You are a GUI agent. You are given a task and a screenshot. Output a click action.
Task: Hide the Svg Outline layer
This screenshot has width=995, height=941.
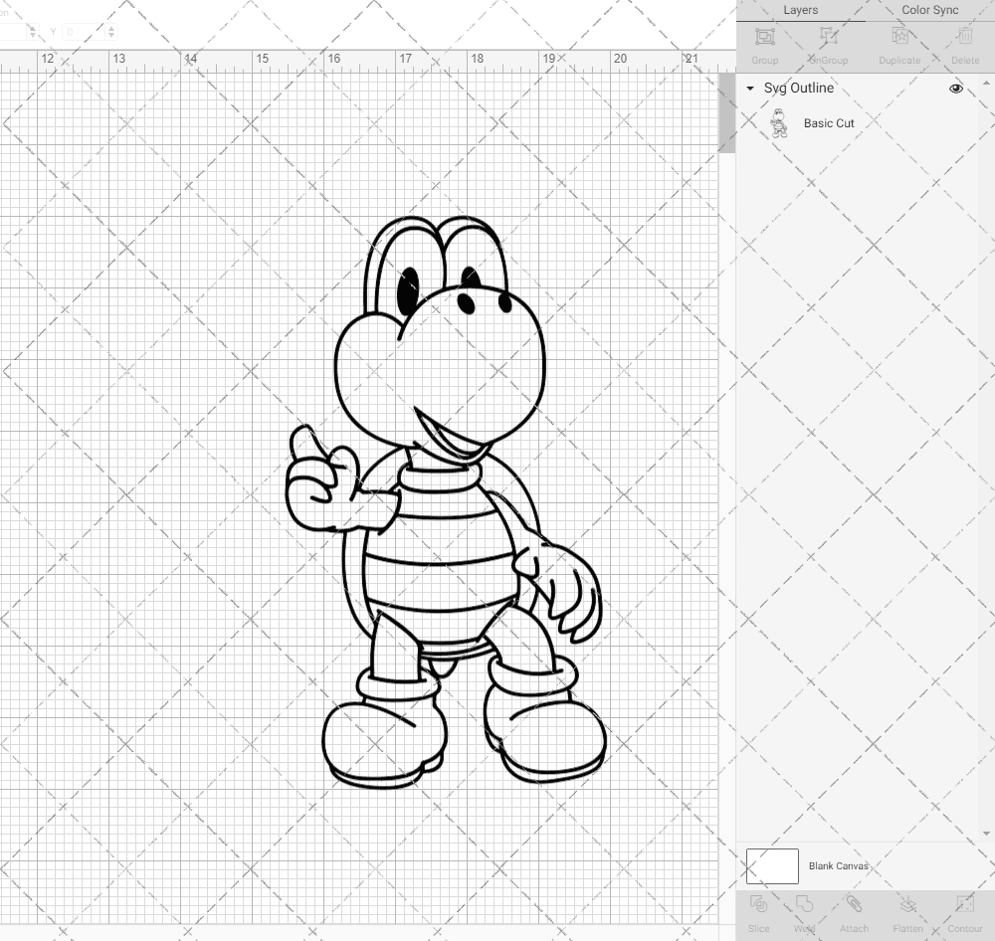[x=955, y=88]
